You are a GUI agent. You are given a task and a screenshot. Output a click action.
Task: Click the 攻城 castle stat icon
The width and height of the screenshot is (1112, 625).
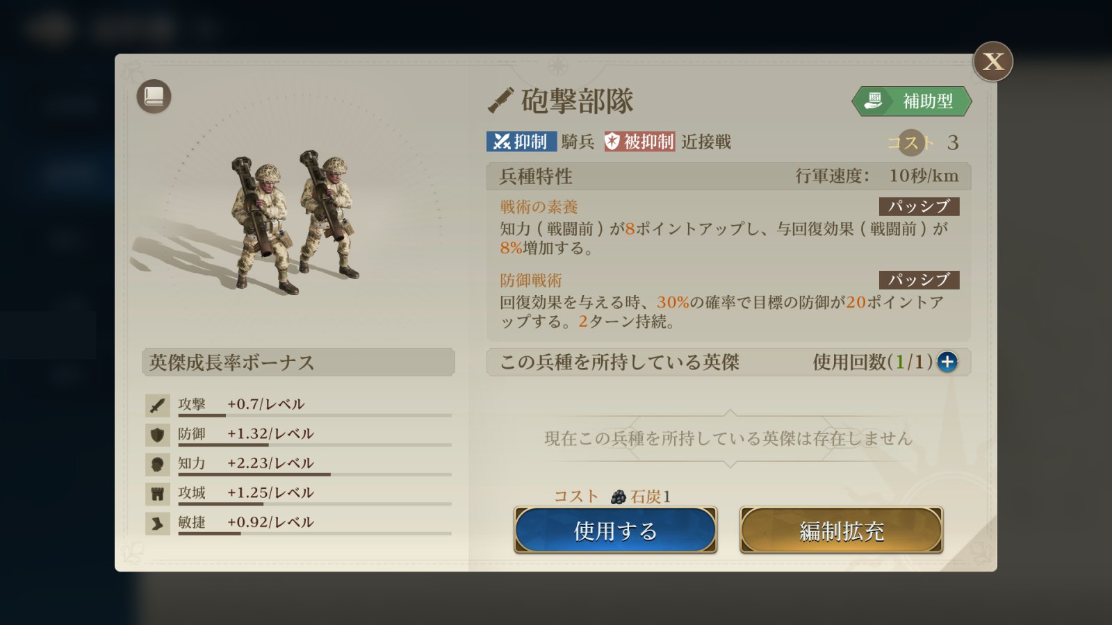tap(158, 494)
